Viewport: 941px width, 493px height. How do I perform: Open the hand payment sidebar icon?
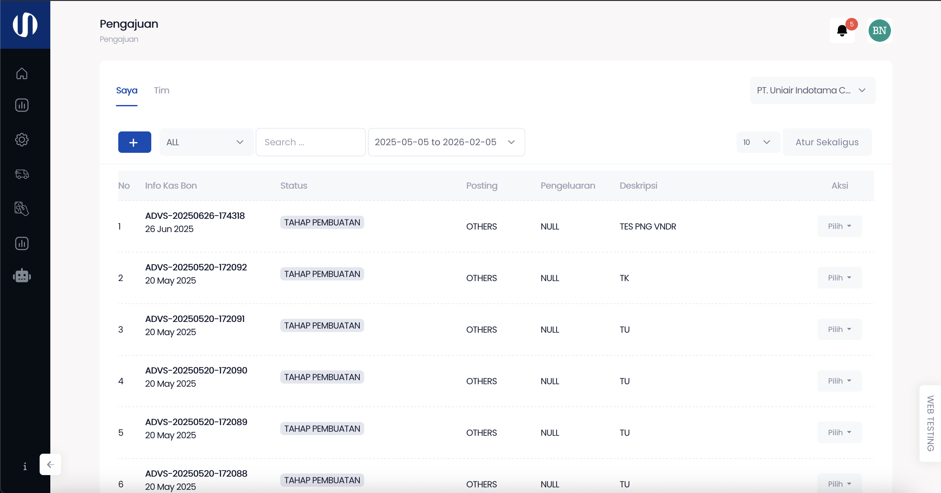point(22,208)
